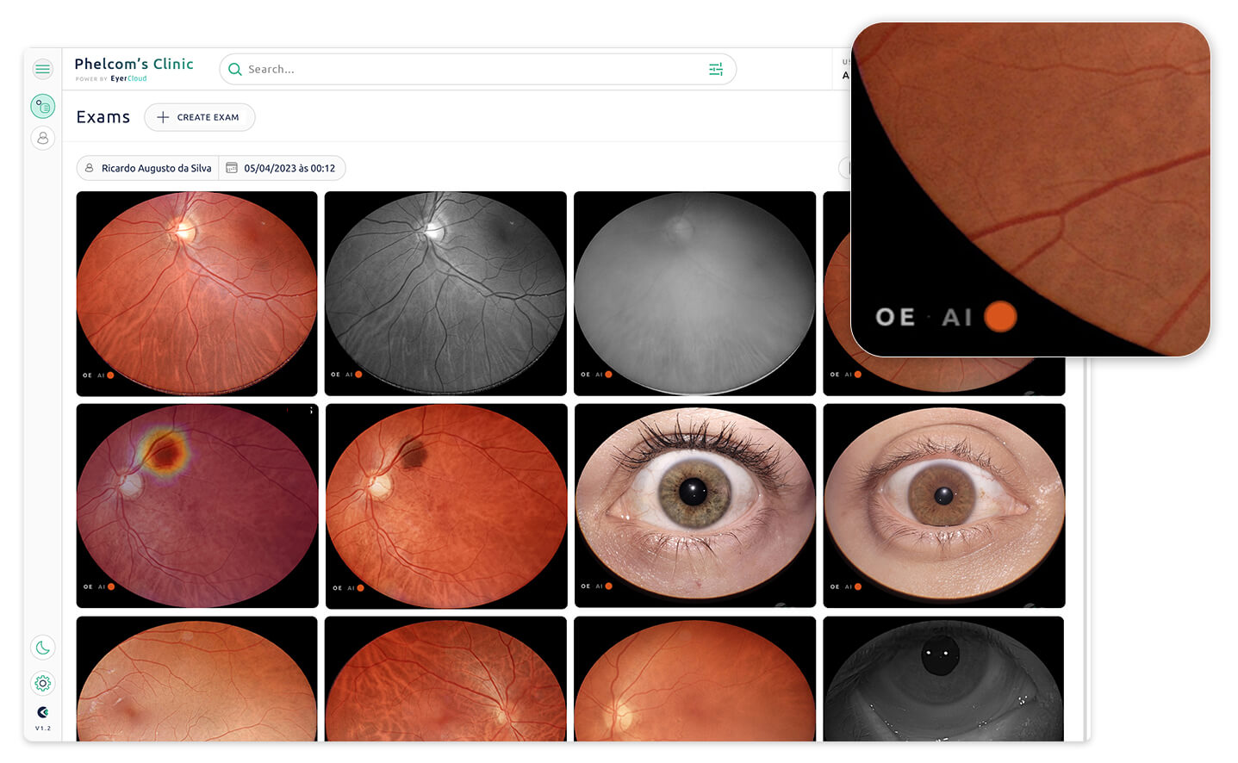Click AI orange dot on first fundus image
Image resolution: width=1238 pixels, height=763 pixels.
pos(110,375)
